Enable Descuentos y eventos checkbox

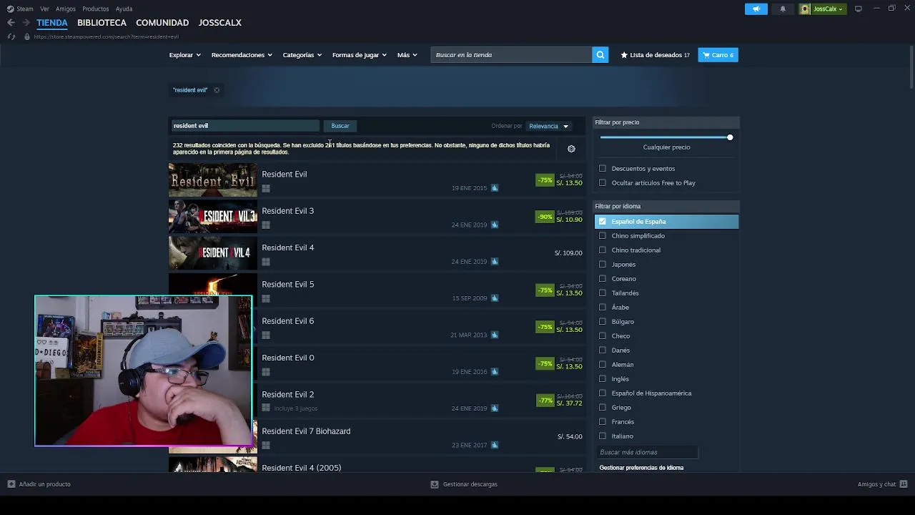(x=603, y=169)
